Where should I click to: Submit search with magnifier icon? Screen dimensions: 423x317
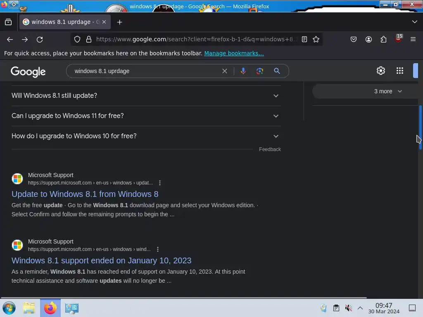277,71
